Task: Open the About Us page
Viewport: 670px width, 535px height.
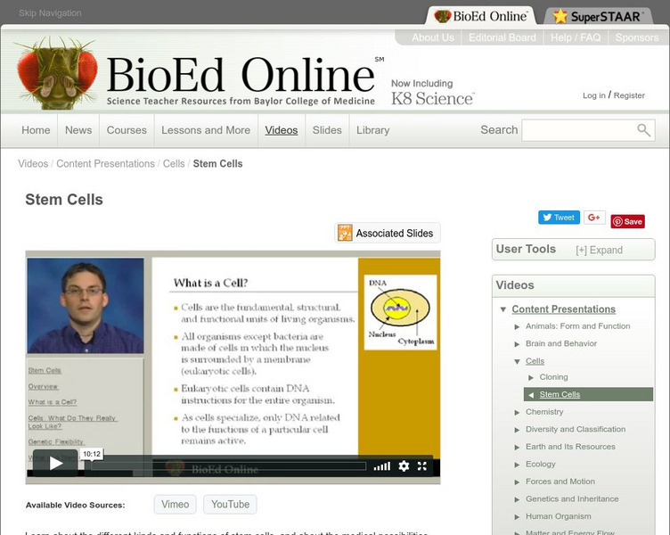Action: pyautogui.click(x=433, y=37)
